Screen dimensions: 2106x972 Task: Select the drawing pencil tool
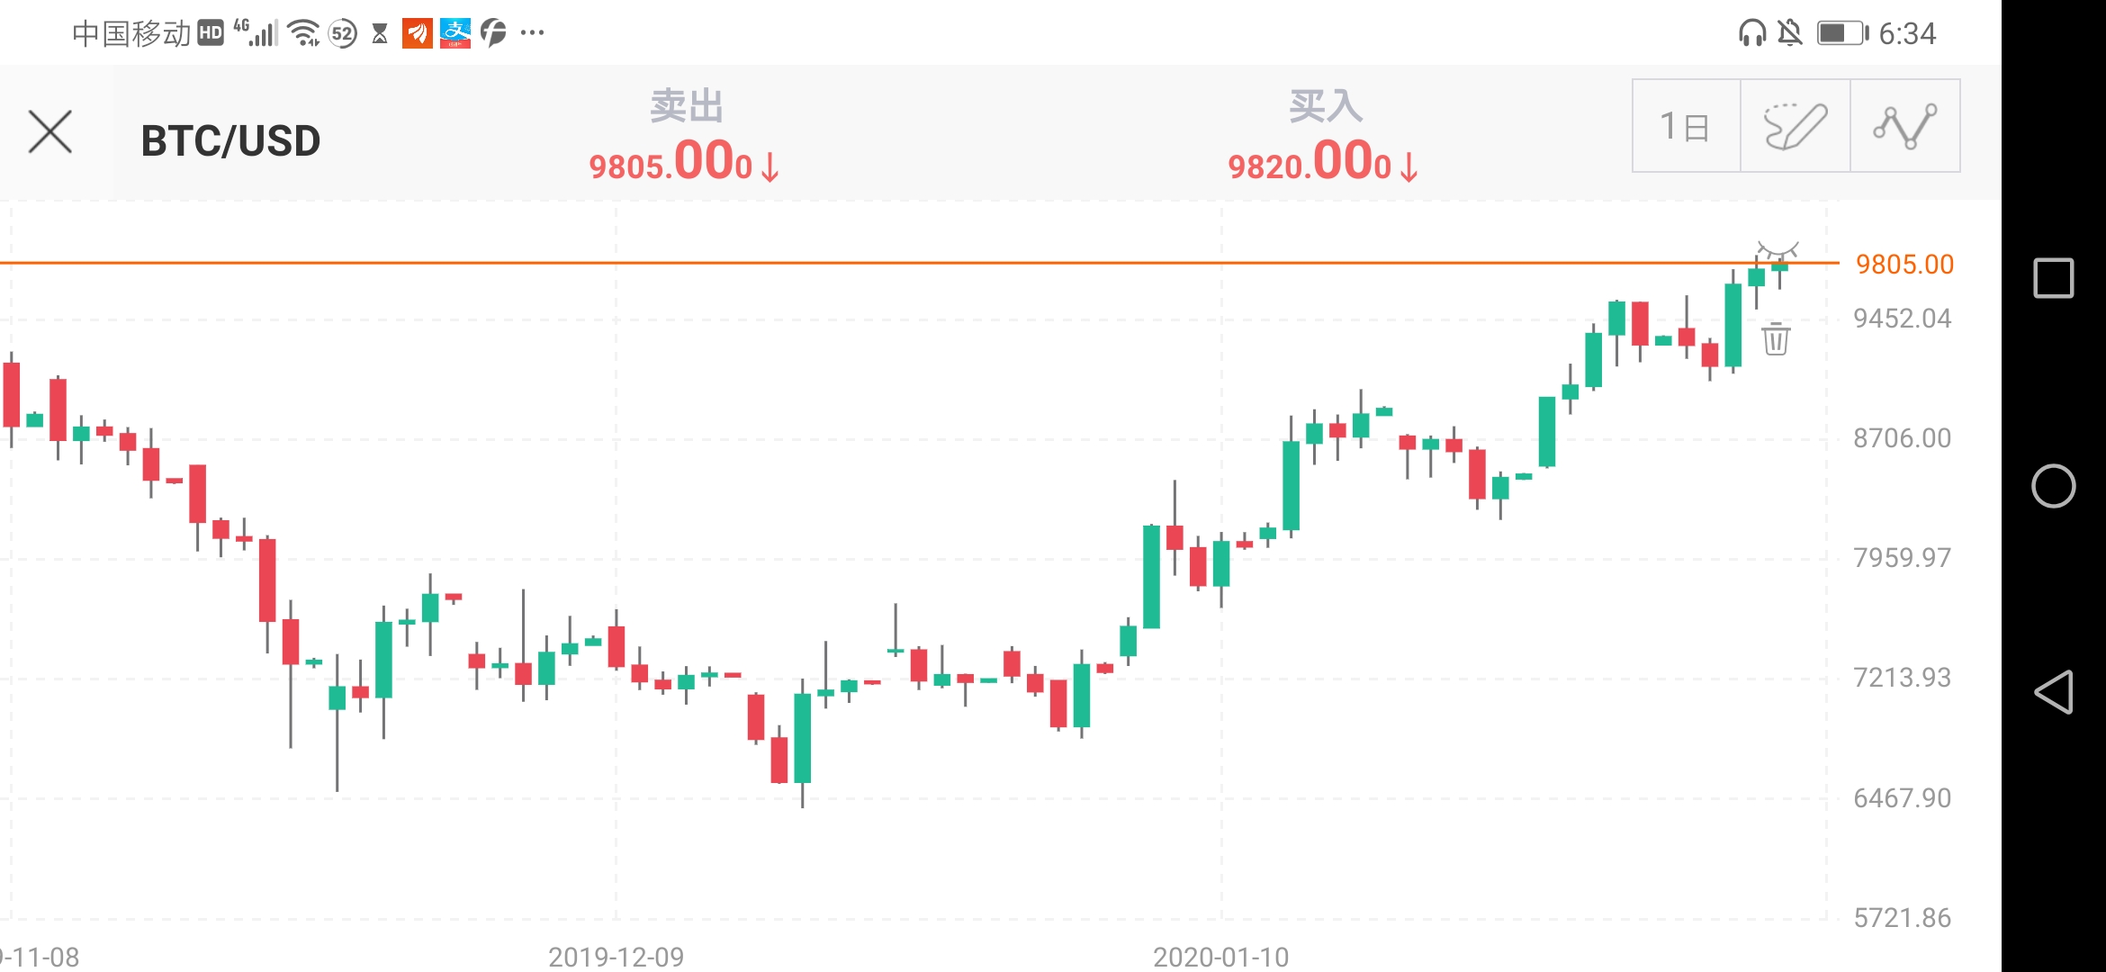click(x=1795, y=126)
